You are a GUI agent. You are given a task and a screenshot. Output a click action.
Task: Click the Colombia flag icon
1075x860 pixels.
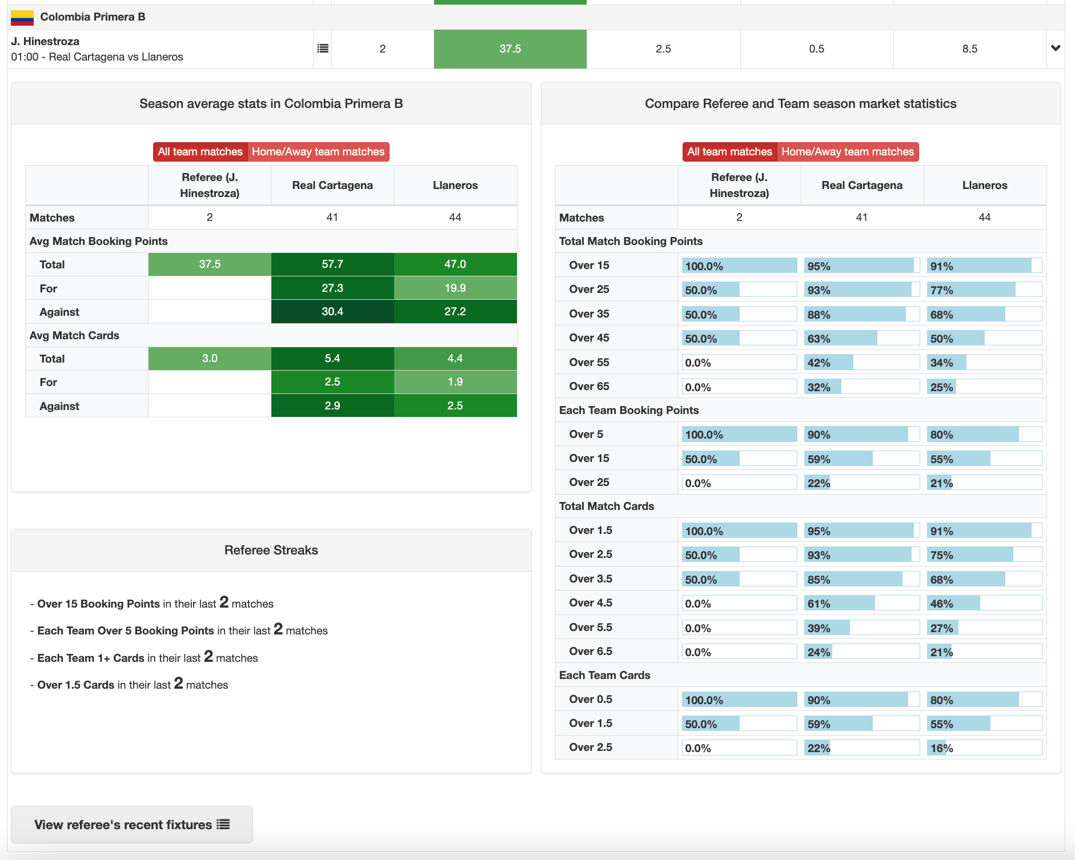tap(22, 17)
